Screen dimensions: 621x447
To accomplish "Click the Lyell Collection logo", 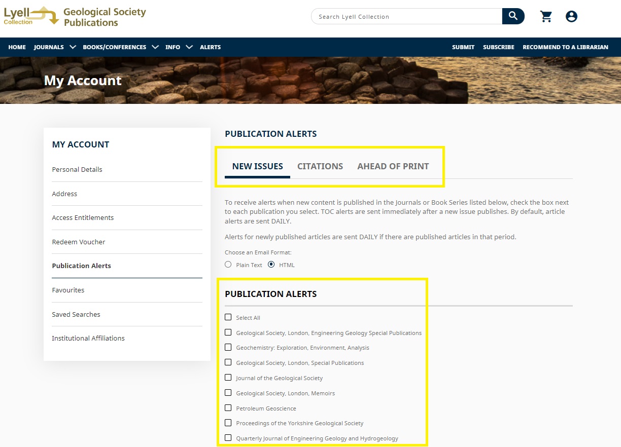I will pyautogui.click(x=31, y=16).
